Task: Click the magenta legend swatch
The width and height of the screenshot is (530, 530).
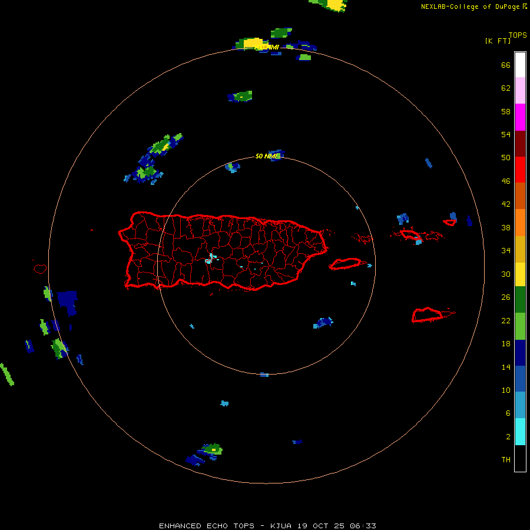Action: point(520,117)
